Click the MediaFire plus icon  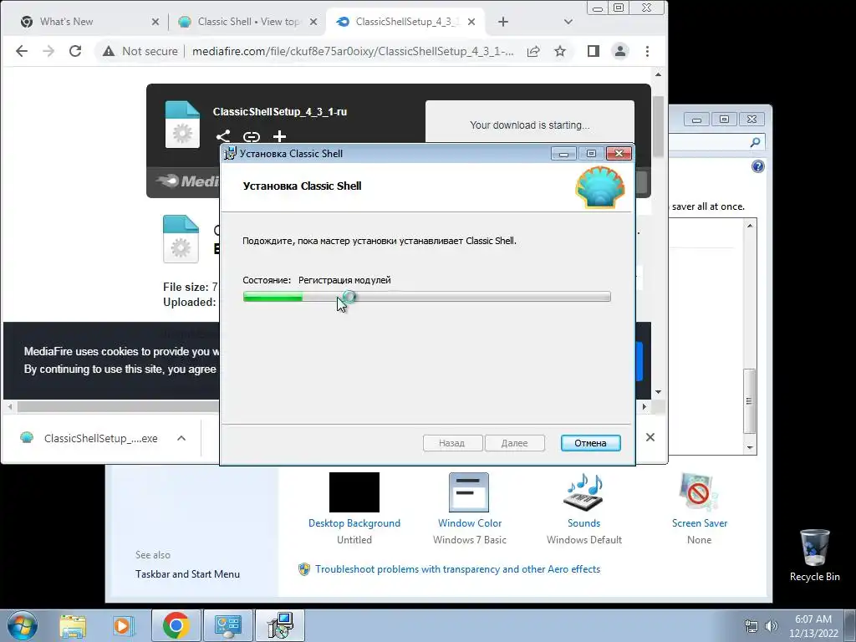pos(279,136)
